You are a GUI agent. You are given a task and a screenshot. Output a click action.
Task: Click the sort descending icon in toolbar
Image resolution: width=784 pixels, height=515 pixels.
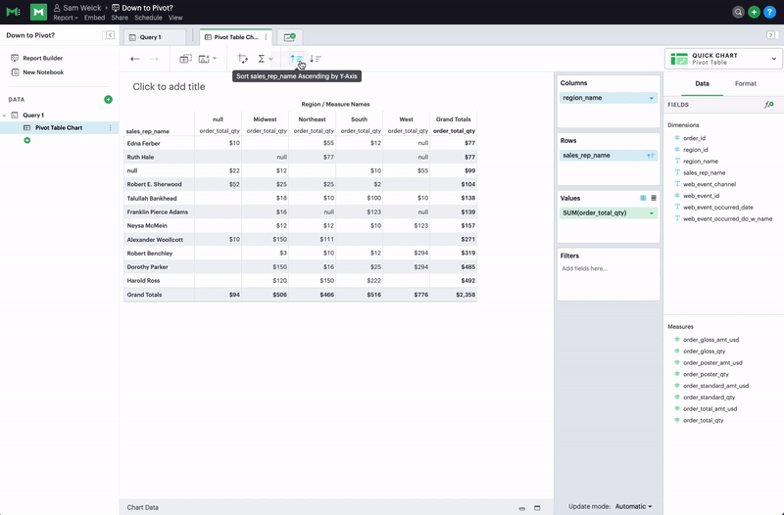(x=316, y=59)
